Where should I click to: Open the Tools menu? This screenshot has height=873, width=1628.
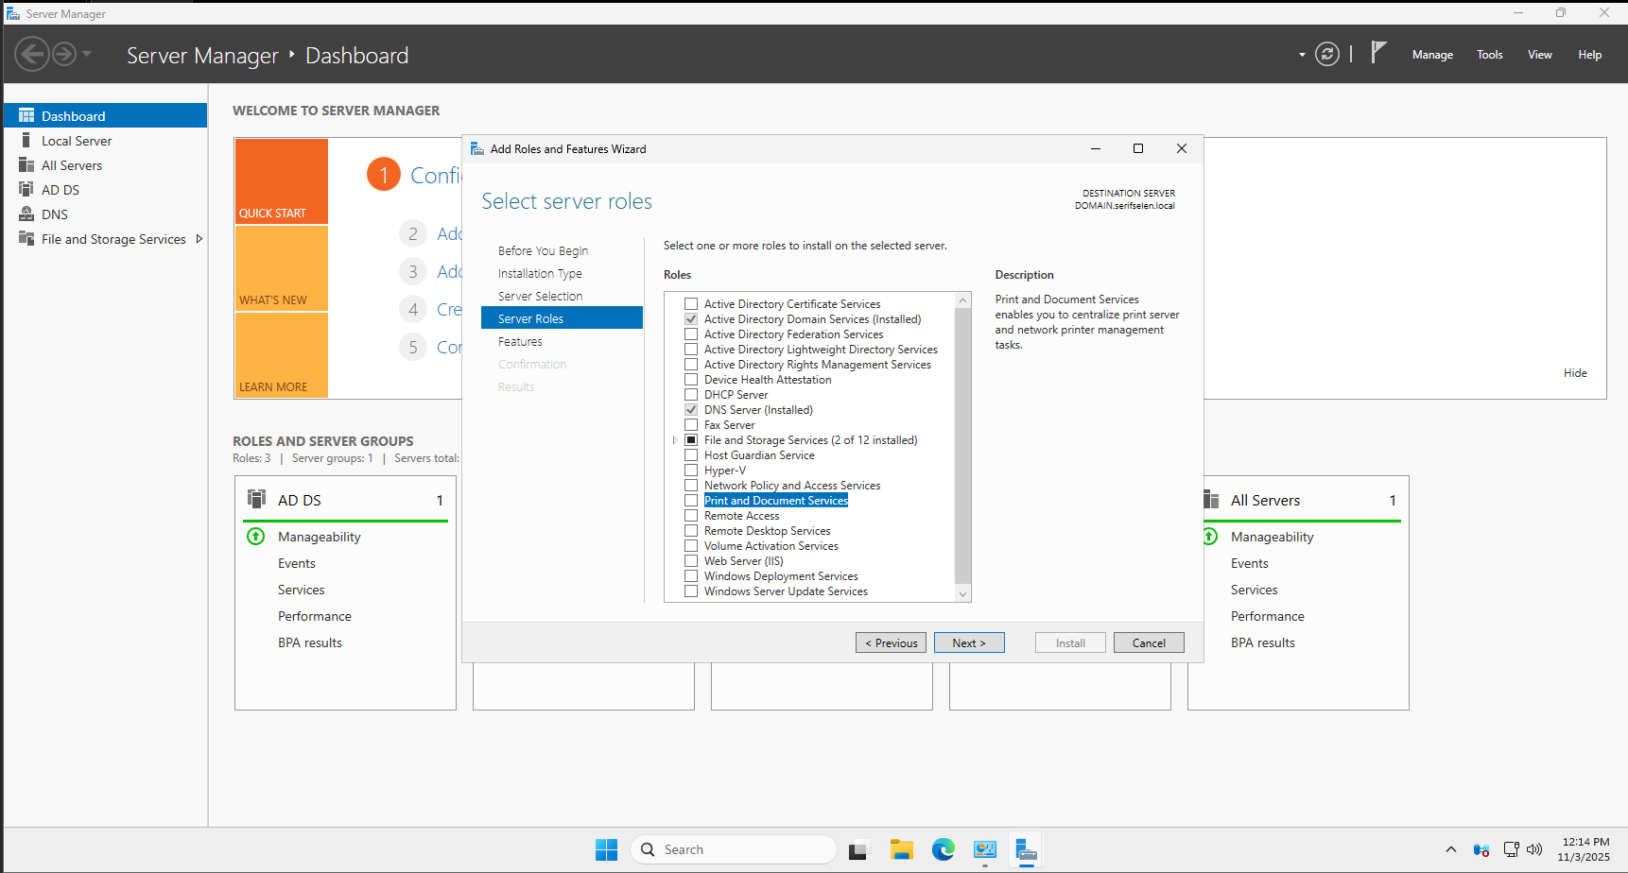pos(1489,55)
